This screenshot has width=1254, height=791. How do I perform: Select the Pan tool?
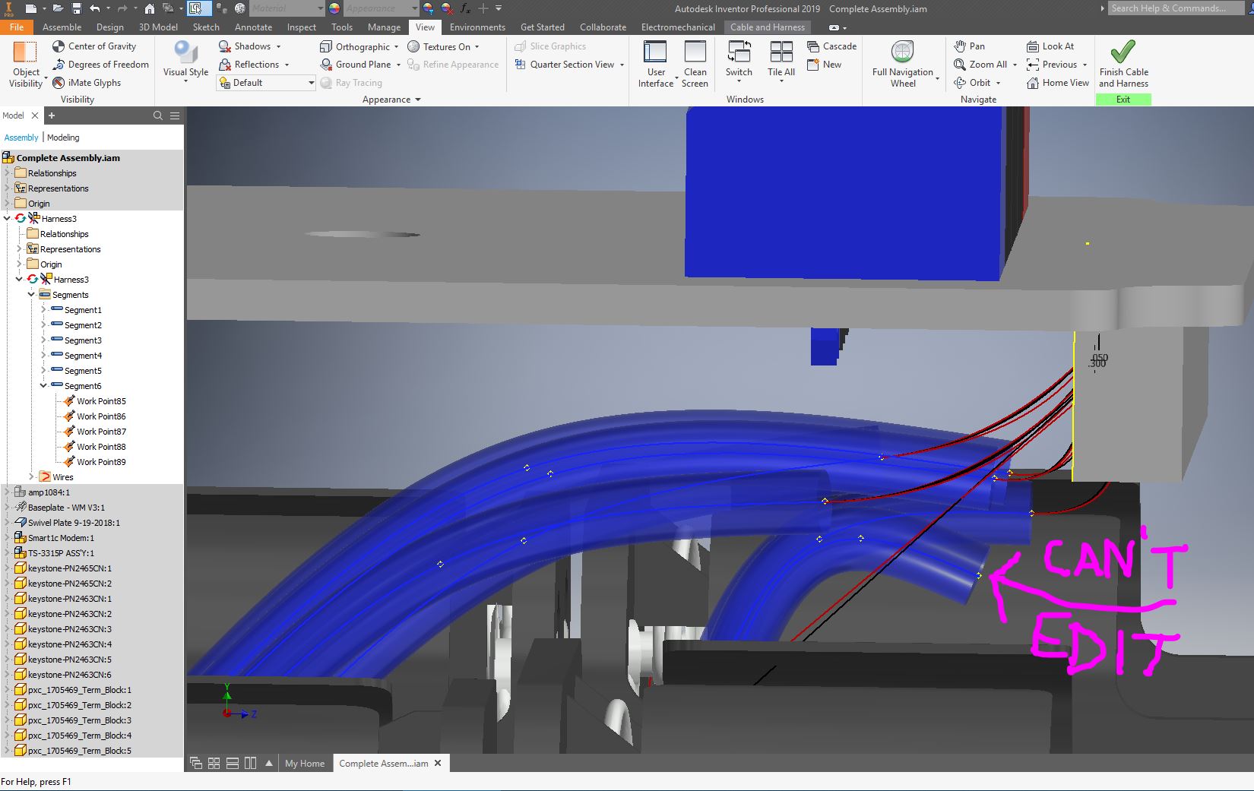click(969, 46)
